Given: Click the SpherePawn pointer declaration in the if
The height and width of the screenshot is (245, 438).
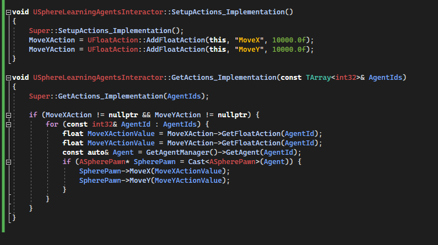Looking at the screenshot, I should point(154,162).
